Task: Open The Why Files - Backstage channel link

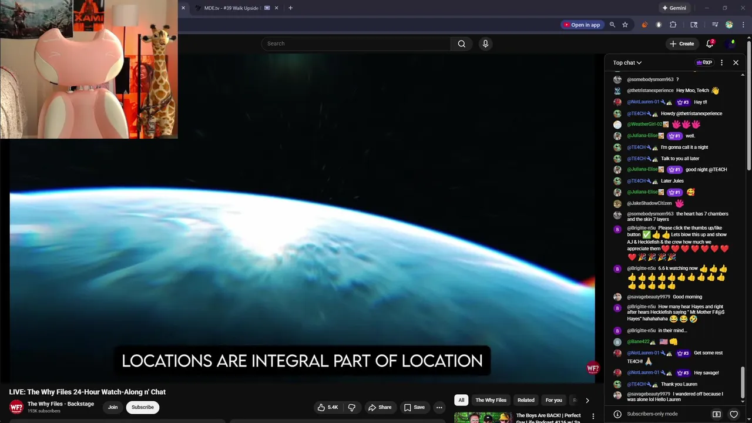Action: 61,404
